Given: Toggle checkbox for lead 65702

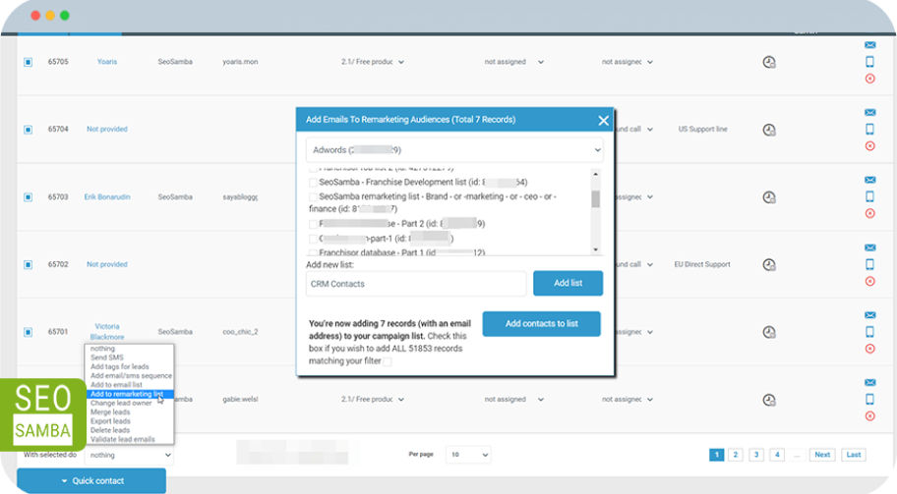Looking at the screenshot, I should pos(28,264).
